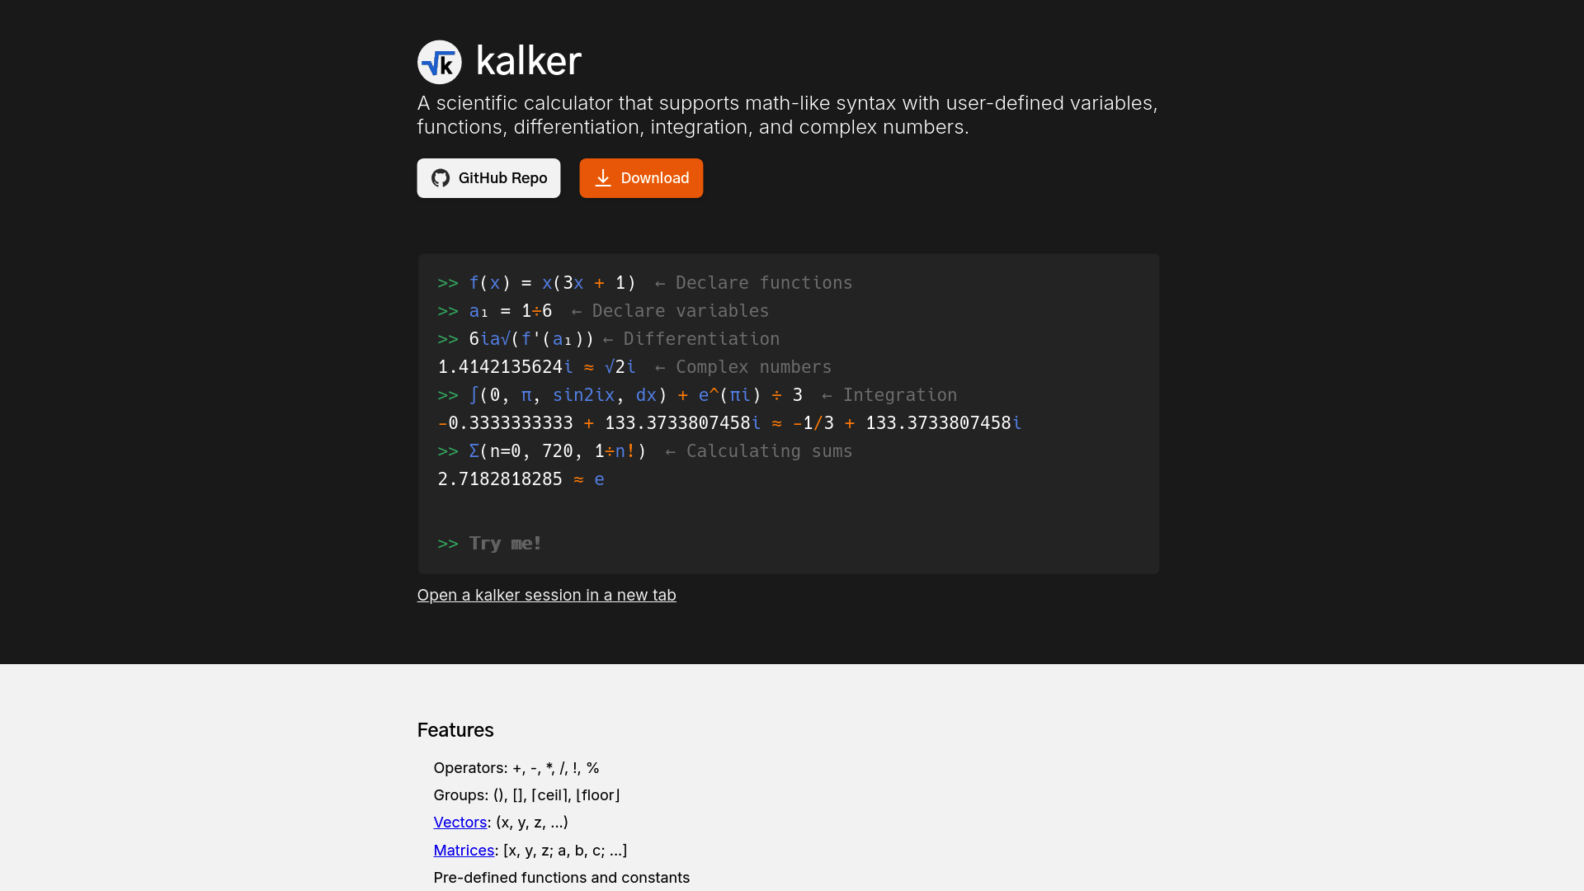Click the Vectors link in Features section
Screen dimensions: 1584x891
tap(459, 823)
